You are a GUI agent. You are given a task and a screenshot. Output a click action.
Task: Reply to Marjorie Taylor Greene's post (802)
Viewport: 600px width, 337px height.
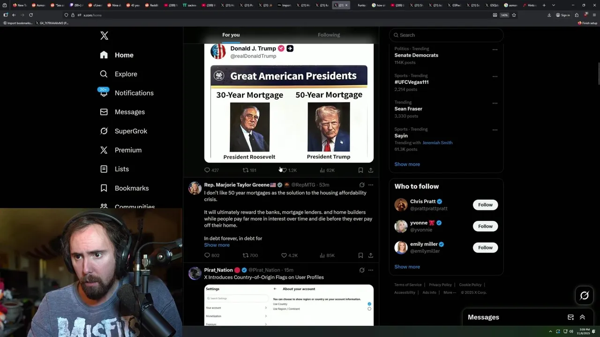[211, 256]
